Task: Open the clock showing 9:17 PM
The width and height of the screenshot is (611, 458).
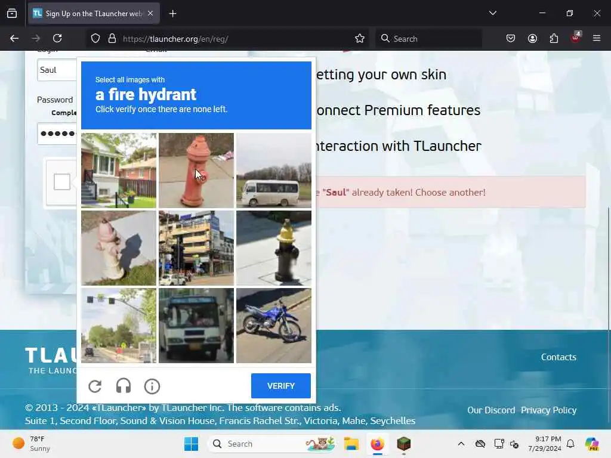Action: [545, 444]
